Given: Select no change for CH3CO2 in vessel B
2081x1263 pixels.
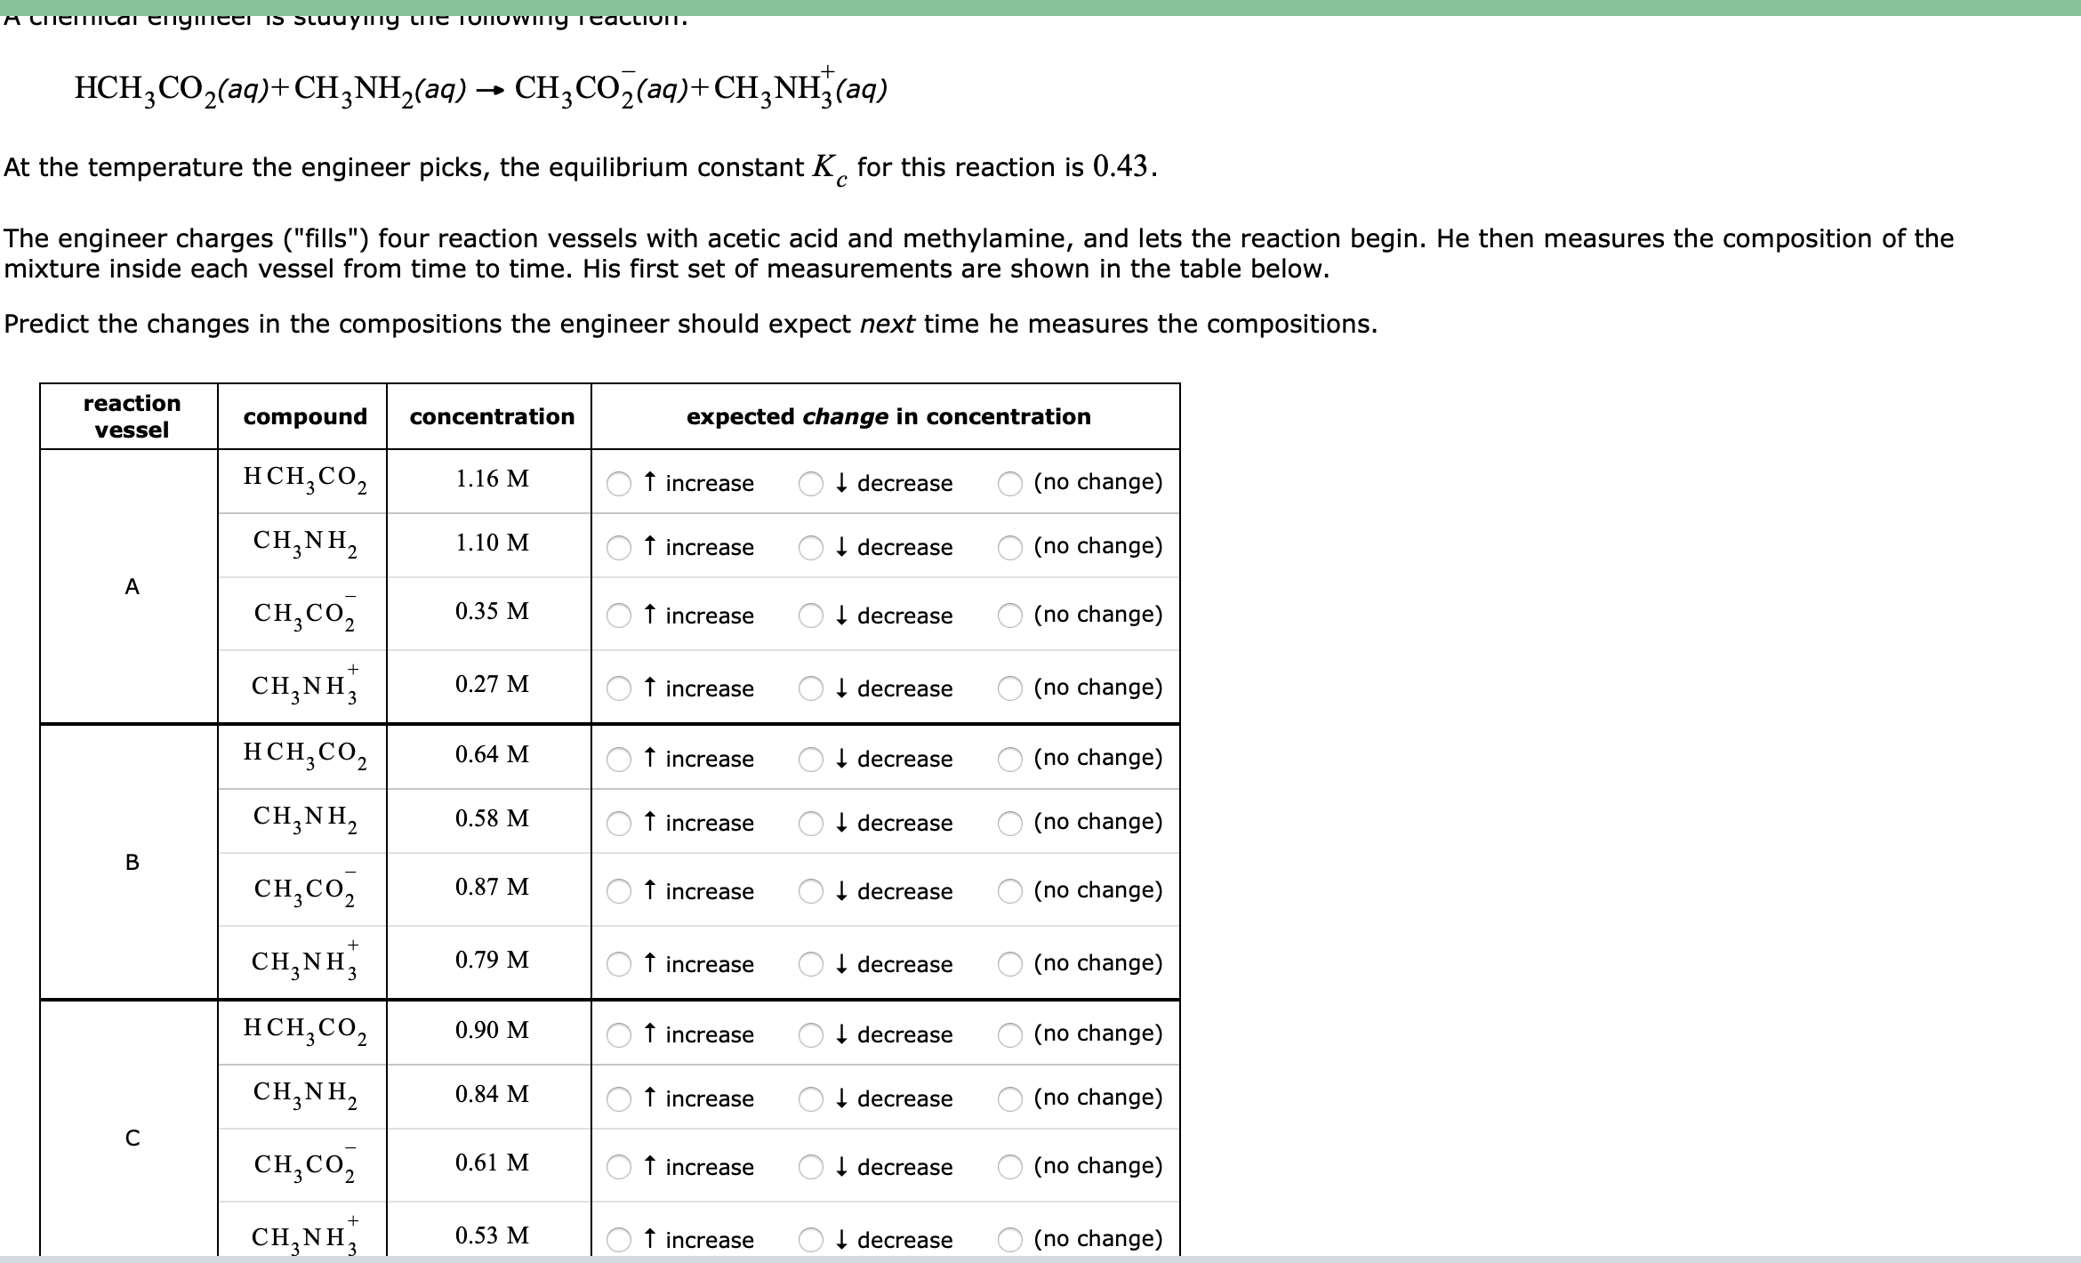Looking at the screenshot, I should point(1009,890).
